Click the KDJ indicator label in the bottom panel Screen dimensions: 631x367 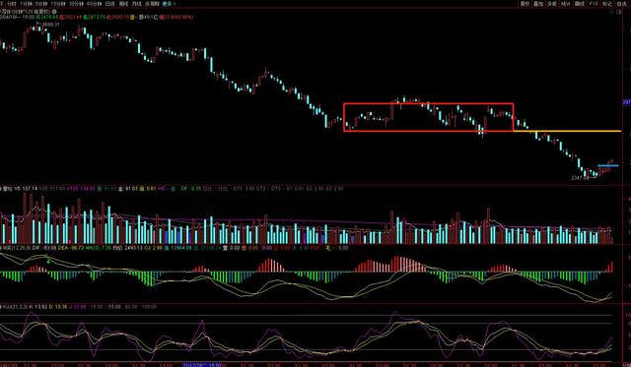(16, 307)
